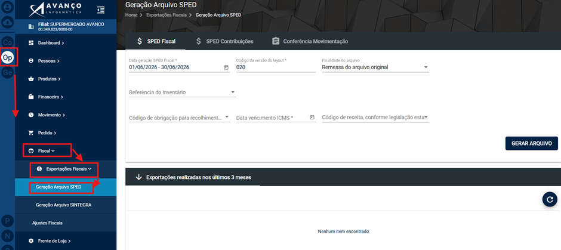The image size is (561, 250).
Task: Click the refresh exports round button
Action: pyautogui.click(x=550, y=199)
